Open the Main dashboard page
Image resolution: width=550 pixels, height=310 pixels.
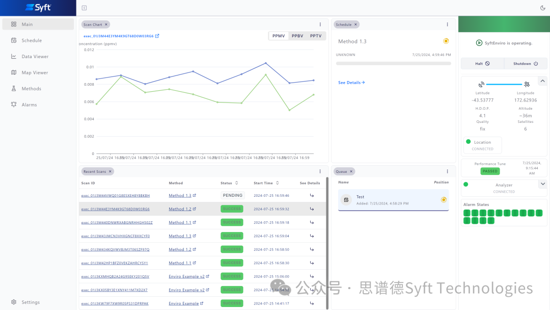point(38,24)
